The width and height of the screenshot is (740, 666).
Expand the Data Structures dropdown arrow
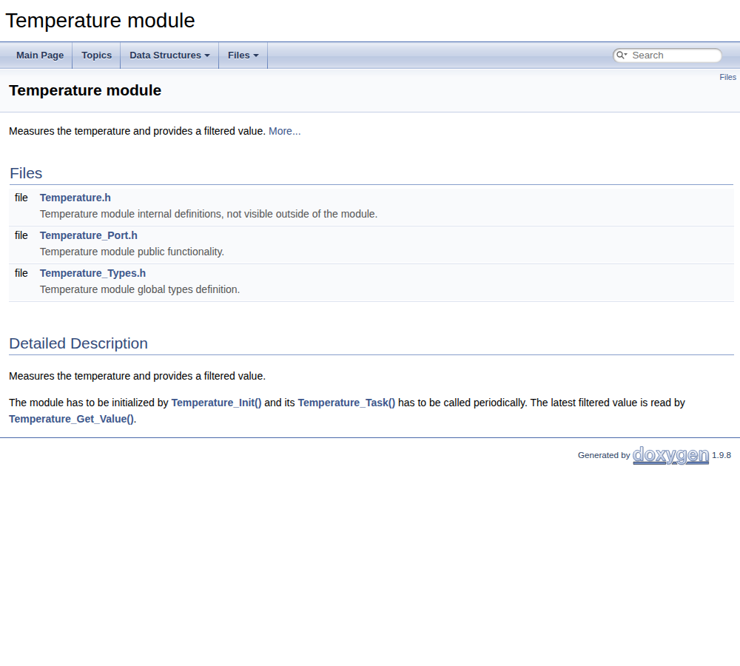pyautogui.click(x=206, y=55)
